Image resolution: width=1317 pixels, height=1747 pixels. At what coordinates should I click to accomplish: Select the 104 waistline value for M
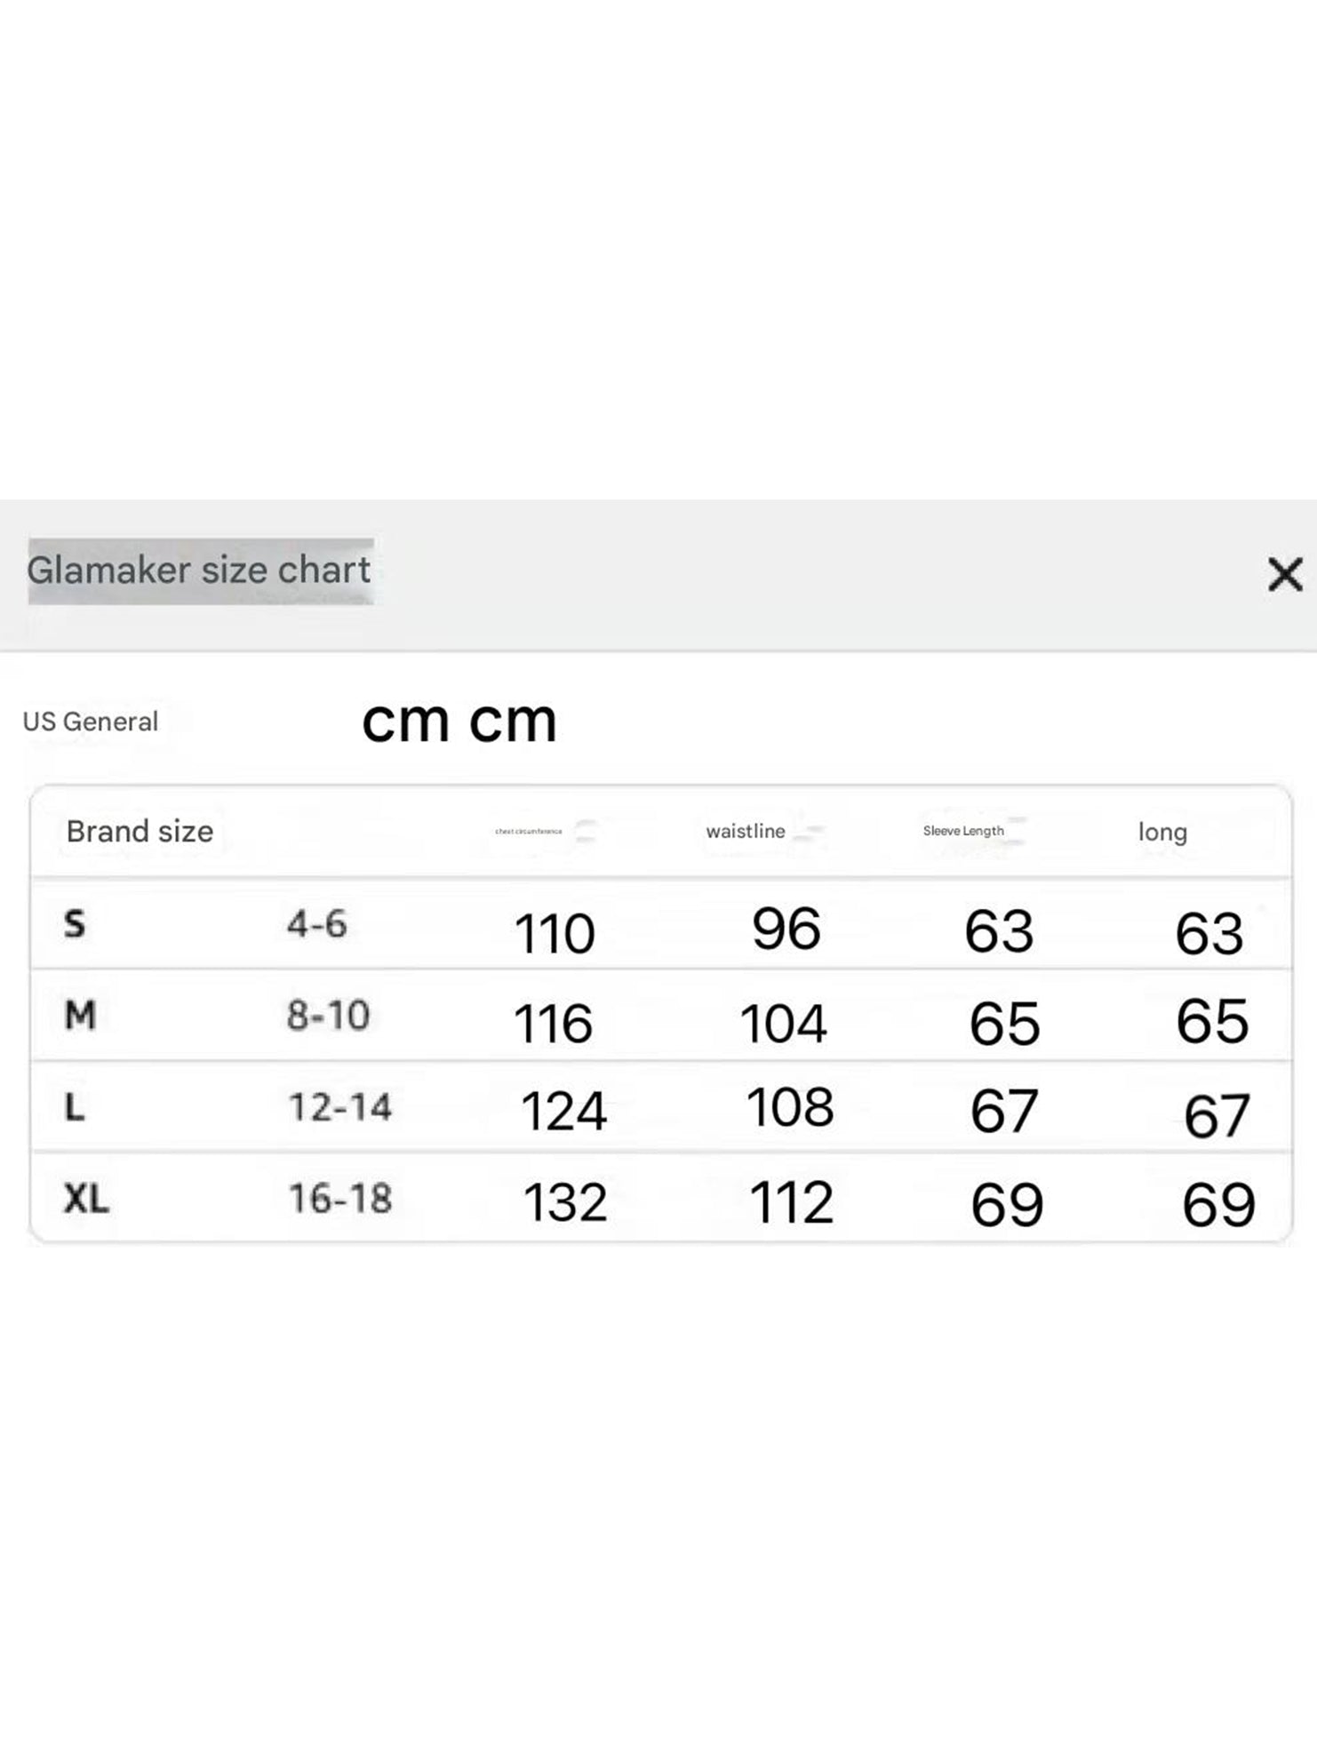pos(783,1024)
